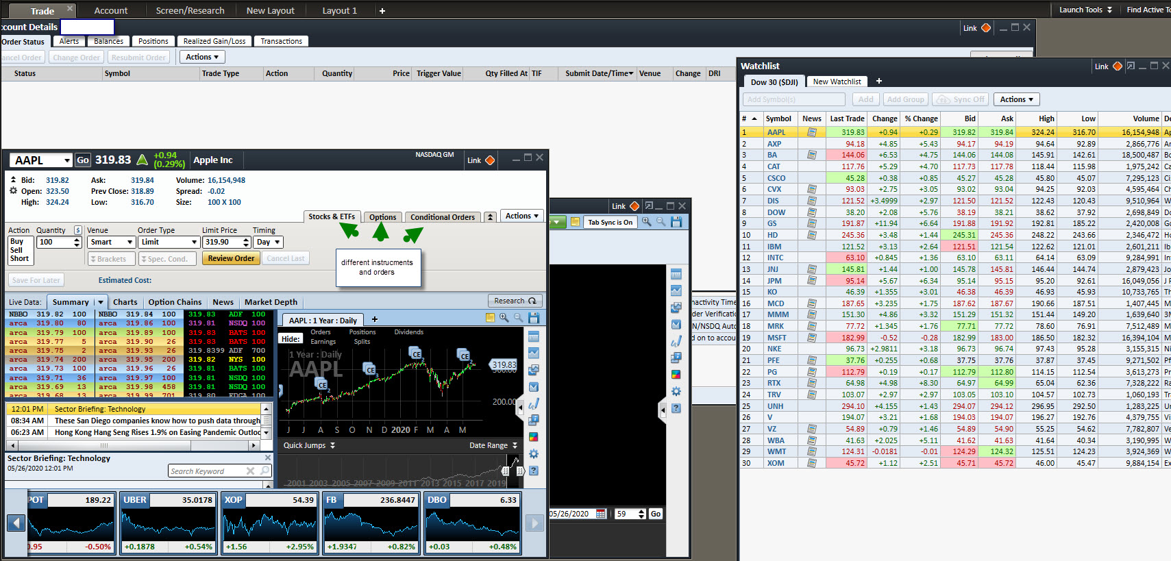1171x561 pixels.
Task: Open the news icon in the AAPL watchlist row
Action: 812,132
